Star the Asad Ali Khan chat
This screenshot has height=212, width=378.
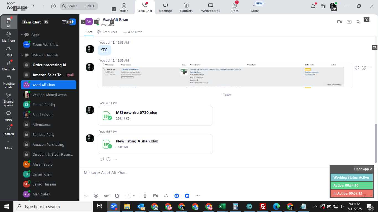98,19
